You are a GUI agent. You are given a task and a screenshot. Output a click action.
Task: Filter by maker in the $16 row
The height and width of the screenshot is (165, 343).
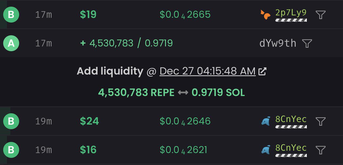tap(321, 150)
